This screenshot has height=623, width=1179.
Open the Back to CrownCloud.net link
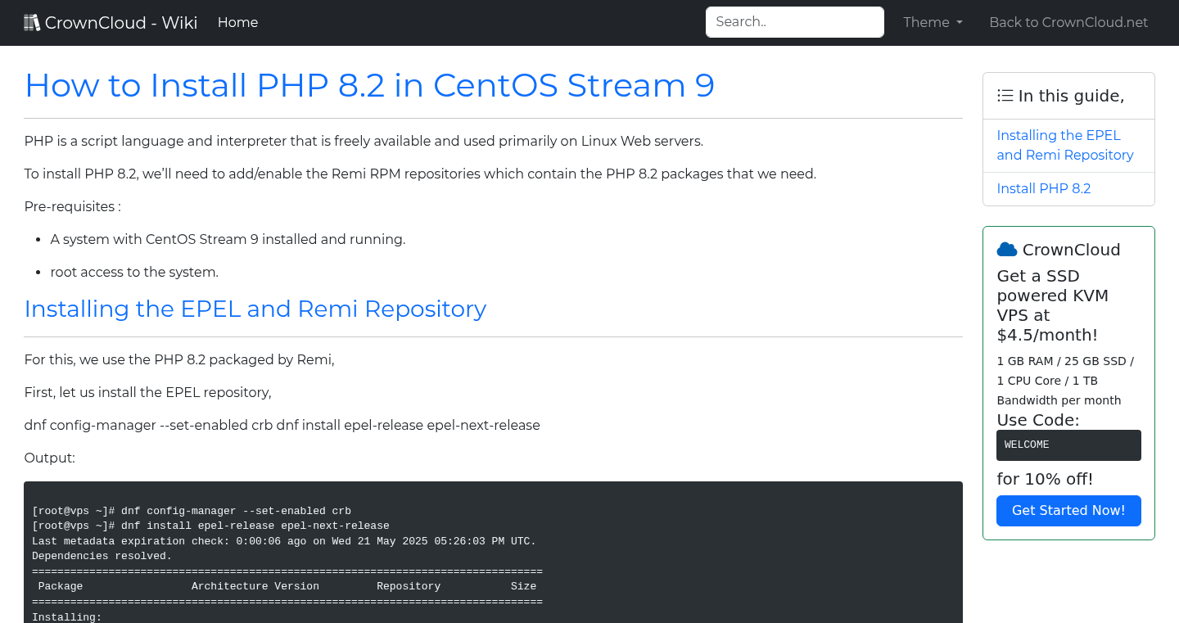(x=1068, y=23)
